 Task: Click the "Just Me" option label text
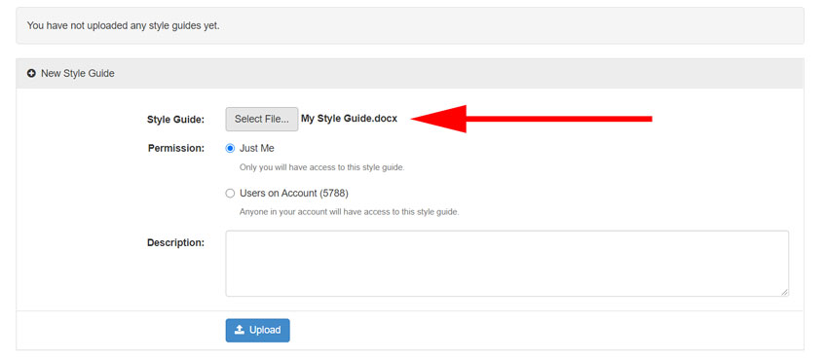(x=257, y=149)
